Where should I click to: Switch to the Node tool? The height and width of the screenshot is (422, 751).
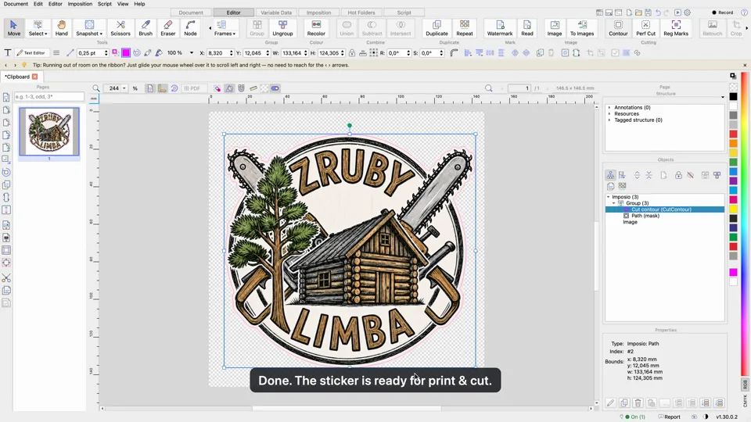(191, 28)
